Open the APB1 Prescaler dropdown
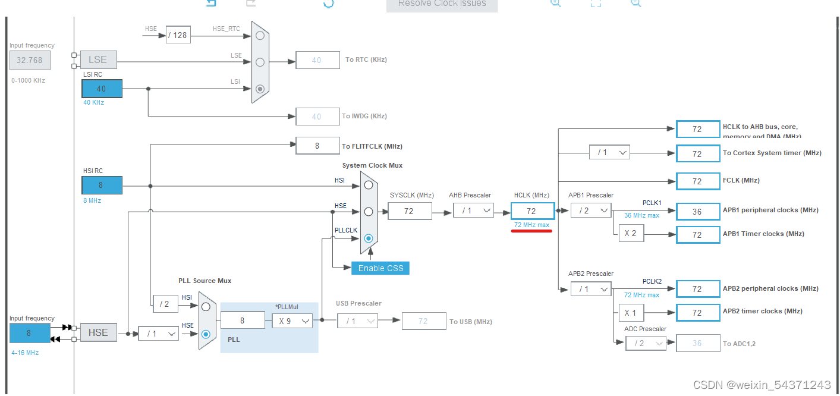The image size is (840, 396). 590,210
